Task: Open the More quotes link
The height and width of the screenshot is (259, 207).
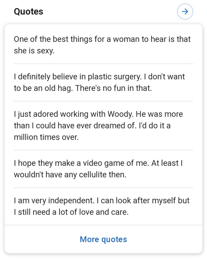Action: pos(103,240)
